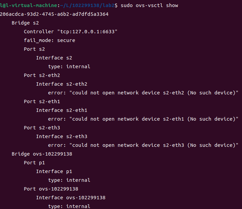
Task: Click the sudo ovs-vsctl show command text
Action: coord(149,5)
